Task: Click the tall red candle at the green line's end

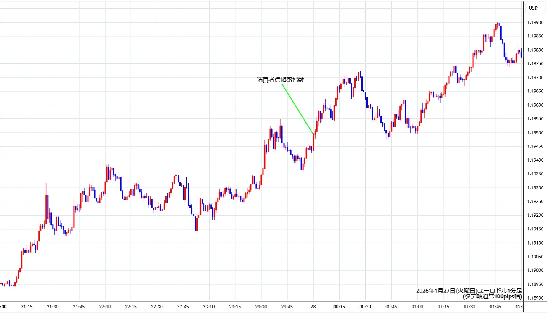Action: click(x=313, y=142)
